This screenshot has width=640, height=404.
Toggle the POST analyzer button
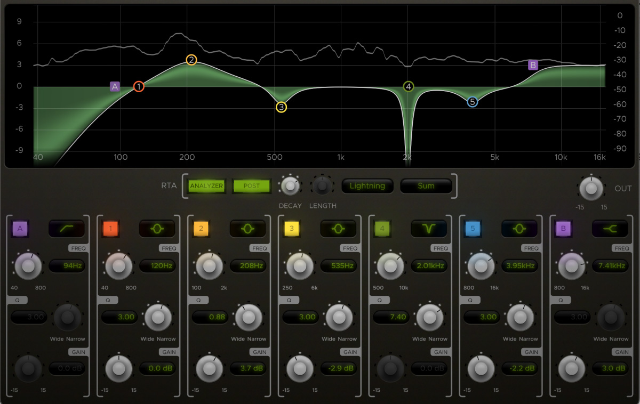[252, 186]
